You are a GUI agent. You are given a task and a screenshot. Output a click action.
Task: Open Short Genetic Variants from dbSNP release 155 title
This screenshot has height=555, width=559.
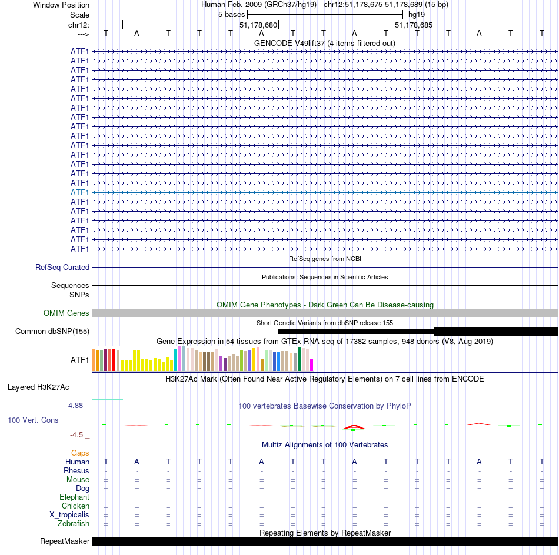[x=325, y=323]
